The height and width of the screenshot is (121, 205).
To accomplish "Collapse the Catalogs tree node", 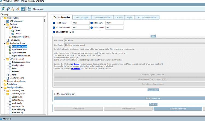I will coord(4,24).
